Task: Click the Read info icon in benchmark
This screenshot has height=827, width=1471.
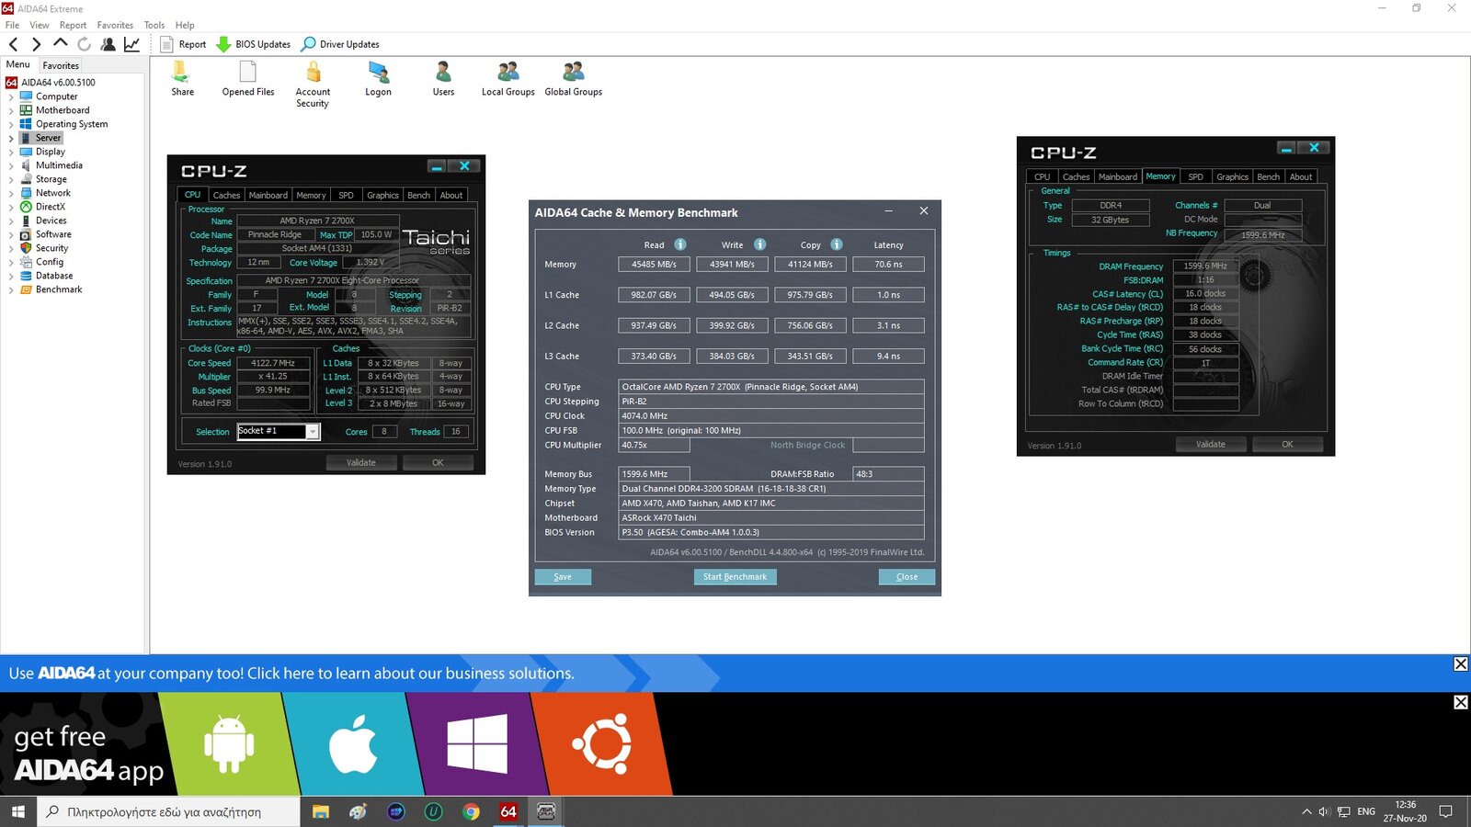Action: 680,244
